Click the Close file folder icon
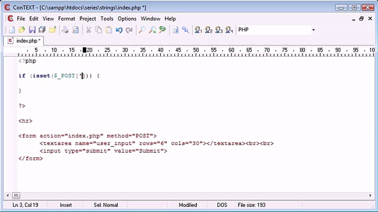 [53, 30]
